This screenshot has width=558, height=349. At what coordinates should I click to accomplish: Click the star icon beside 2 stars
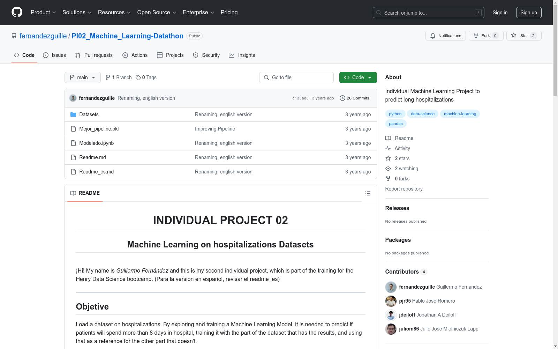click(x=388, y=158)
